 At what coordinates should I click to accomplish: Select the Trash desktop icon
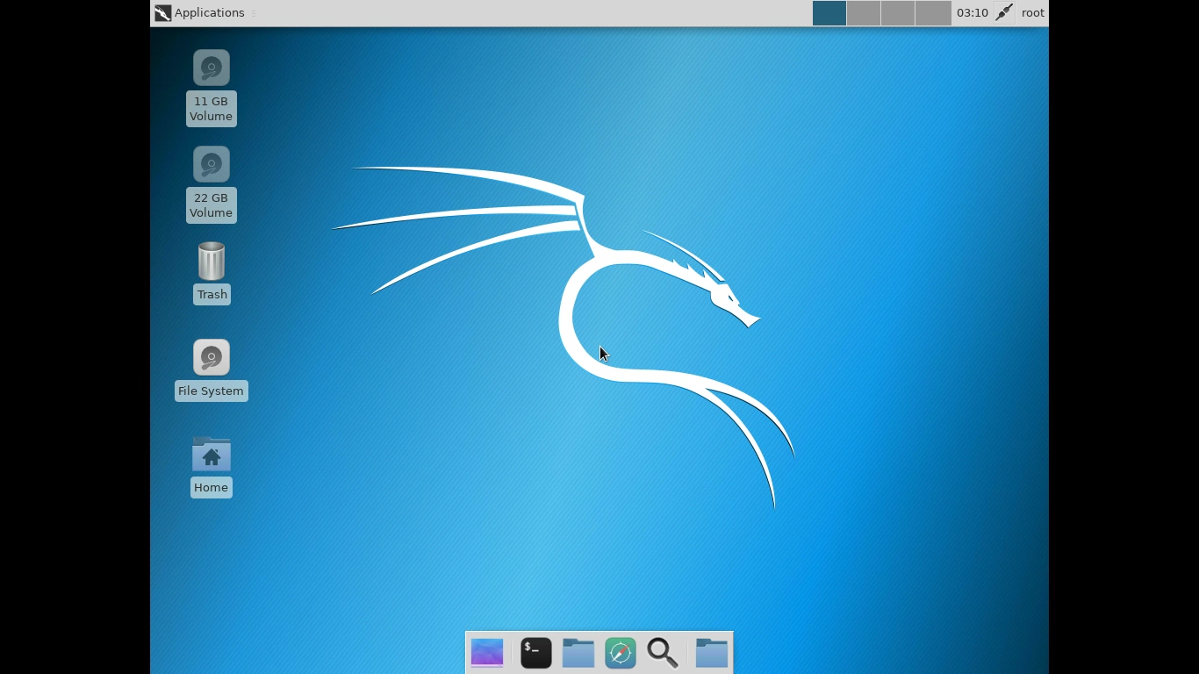click(212, 262)
